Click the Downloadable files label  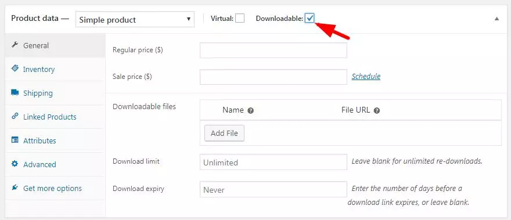point(144,106)
